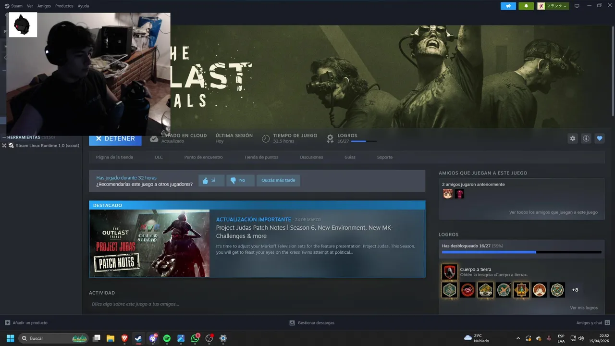The width and height of the screenshot is (615, 346).
Task: Open Punto de encuentro tab
Action: pos(203,157)
